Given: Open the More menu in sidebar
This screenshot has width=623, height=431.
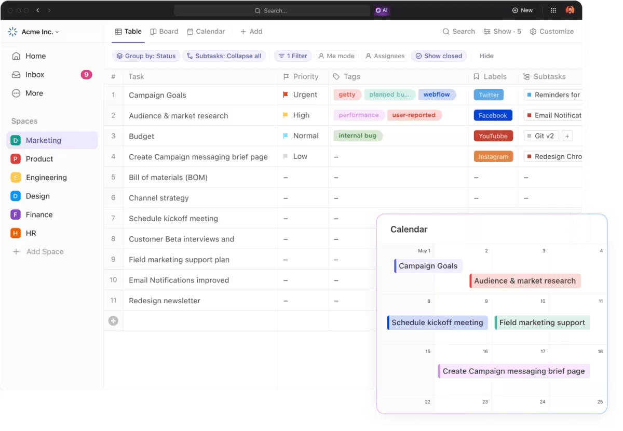Looking at the screenshot, I should (28, 93).
